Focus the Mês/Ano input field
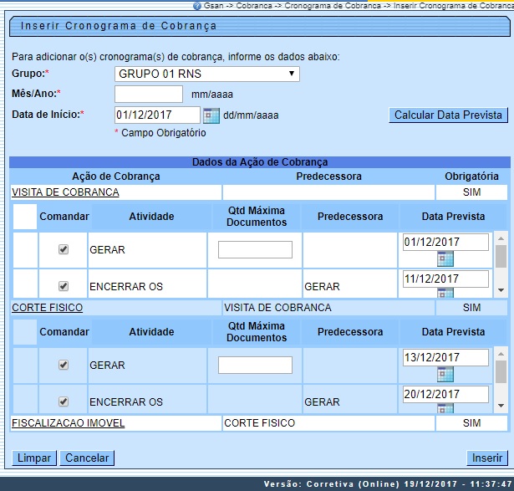This screenshot has width=514, height=491. coord(149,94)
